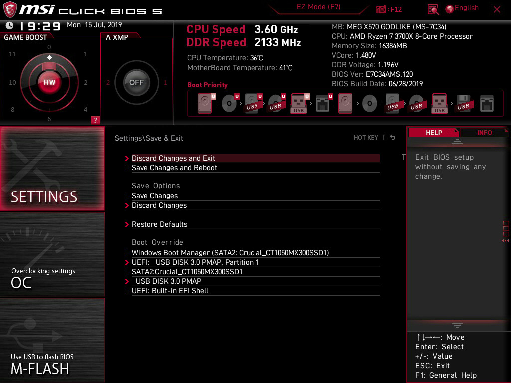Click the clock icon beside the time
The width and height of the screenshot is (511, 383).
(9, 25)
